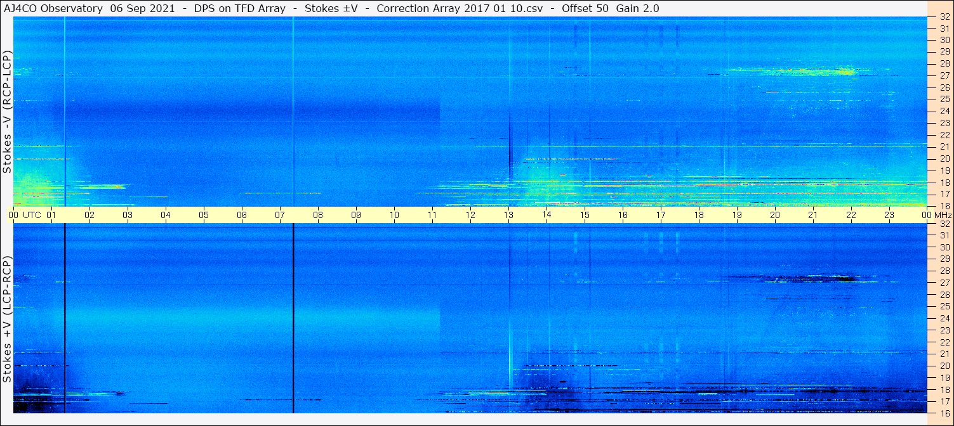
Task: Choose the 07 hour marker on the time axis
Action: click(x=280, y=215)
